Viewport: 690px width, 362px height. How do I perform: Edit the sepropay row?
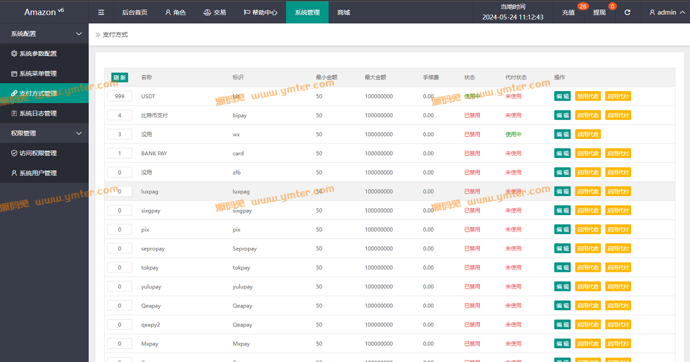click(563, 249)
